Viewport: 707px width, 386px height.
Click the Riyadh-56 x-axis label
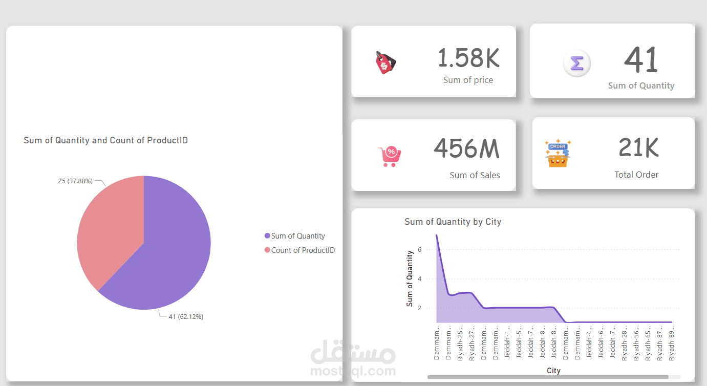click(x=636, y=345)
